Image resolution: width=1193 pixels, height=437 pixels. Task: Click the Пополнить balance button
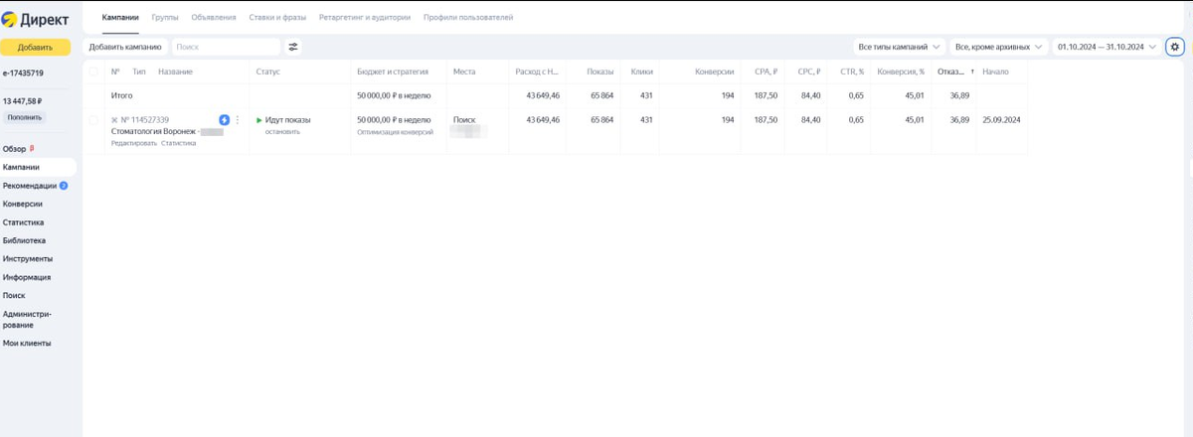(x=24, y=117)
